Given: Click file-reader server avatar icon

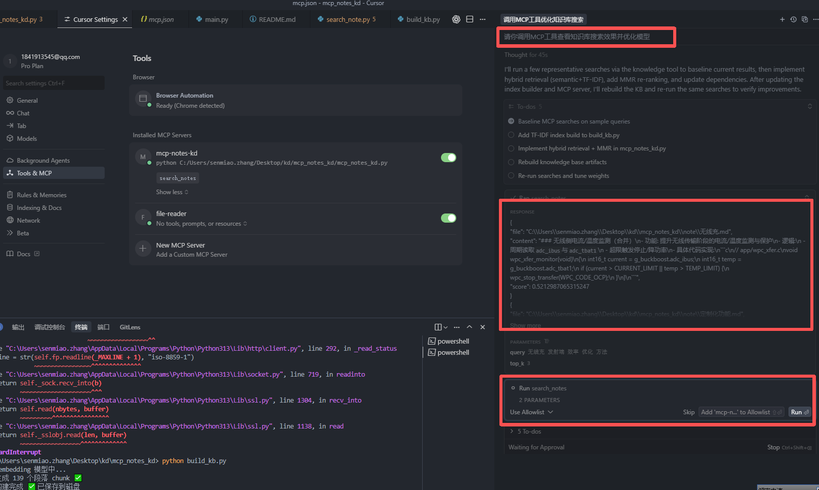Looking at the screenshot, I should pyautogui.click(x=143, y=217).
